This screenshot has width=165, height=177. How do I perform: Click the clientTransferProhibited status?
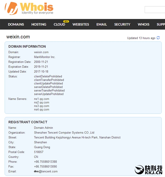[x=49, y=80]
